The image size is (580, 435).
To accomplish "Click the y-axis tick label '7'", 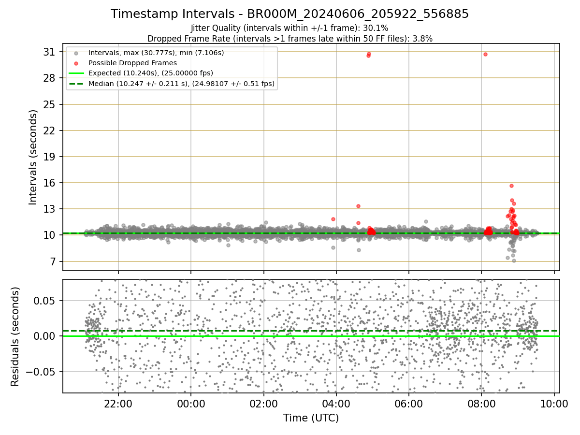I will [x=53, y=261].
